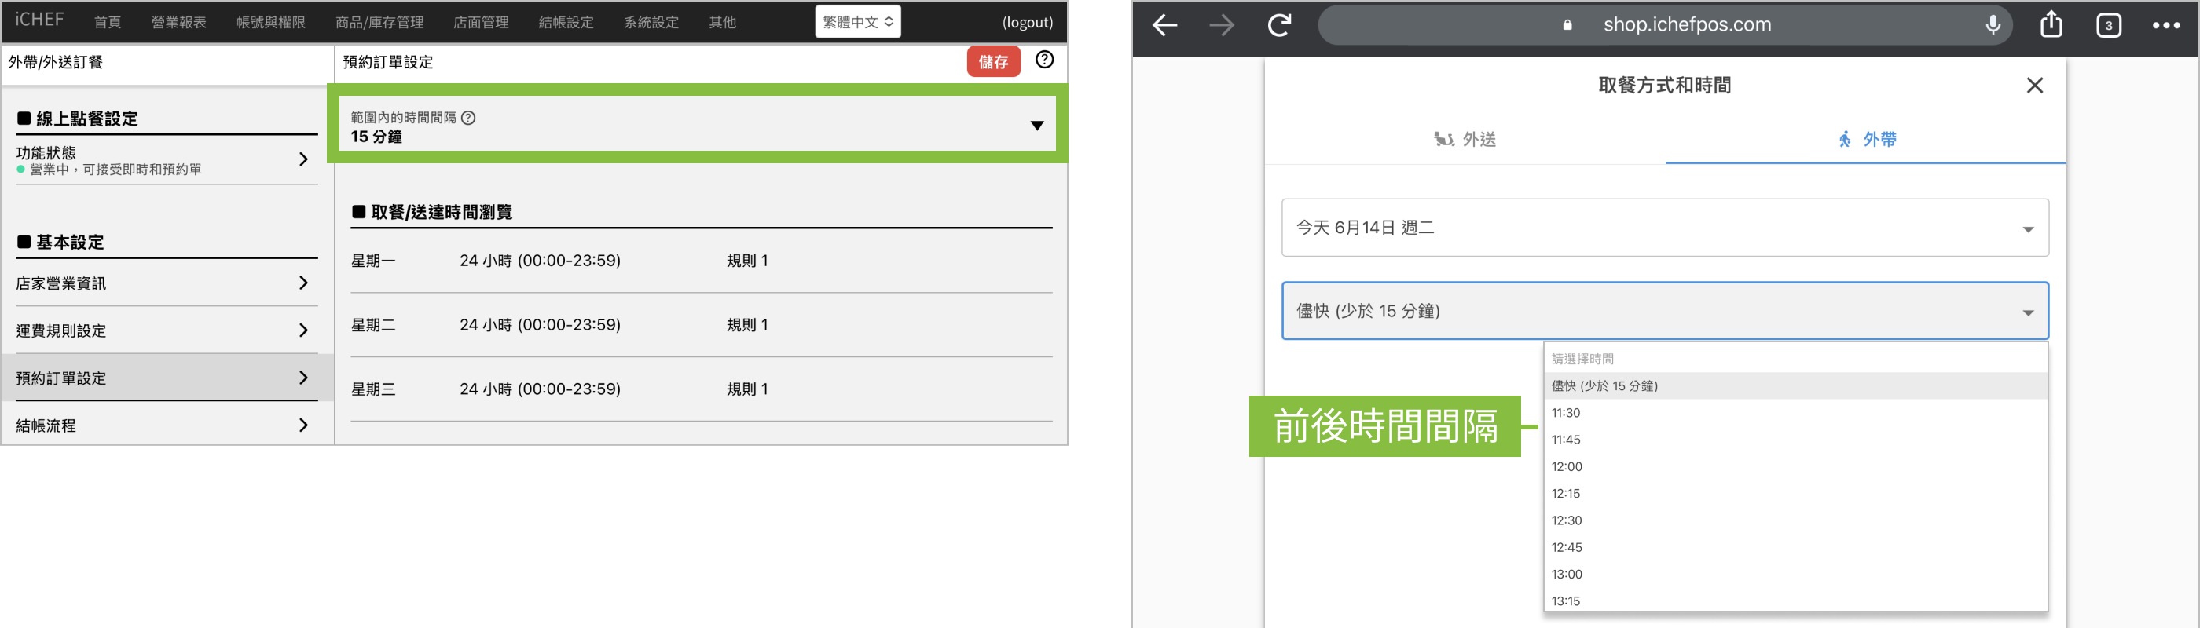Click the help question mark beside 儲存
The height and width of the screenshot is (628, 2200).
(1043, 60)
